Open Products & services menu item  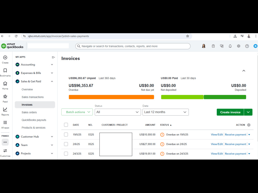click(33, 128)
